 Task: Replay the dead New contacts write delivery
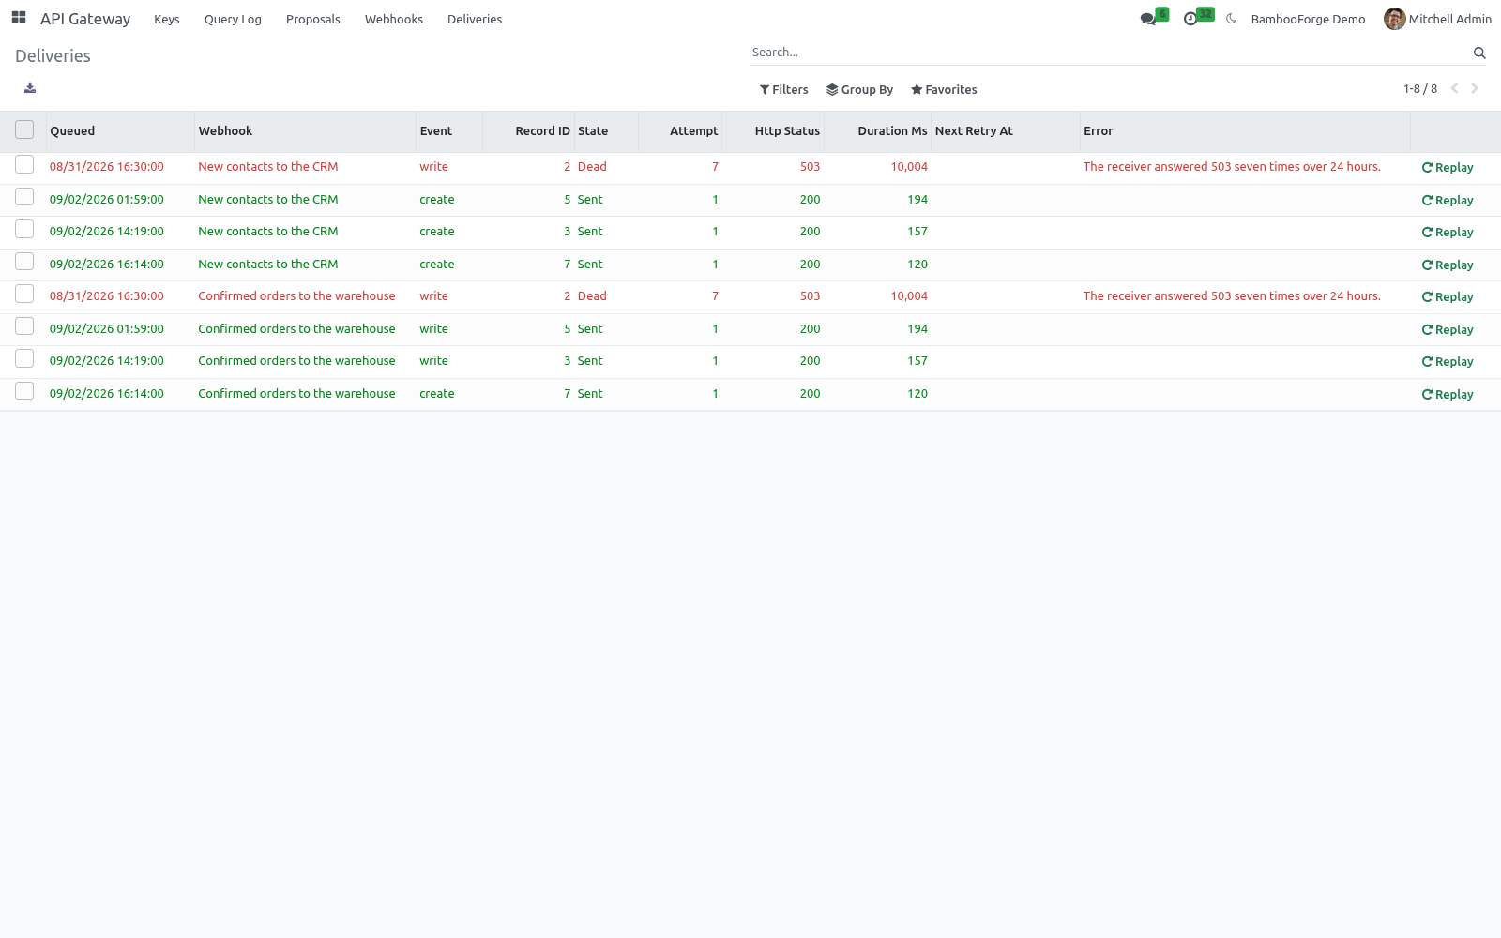1448,168
